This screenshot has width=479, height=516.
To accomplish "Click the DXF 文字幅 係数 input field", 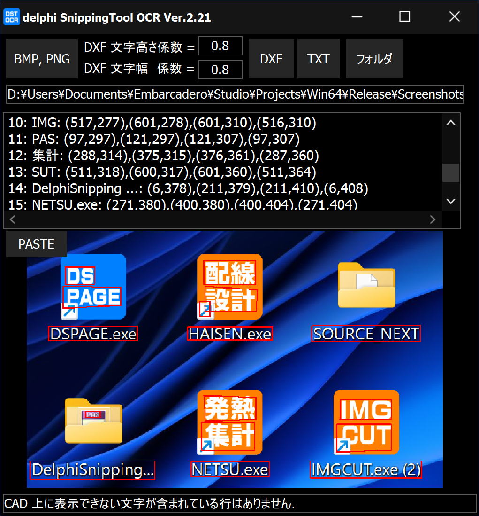I will coord(220,70).
